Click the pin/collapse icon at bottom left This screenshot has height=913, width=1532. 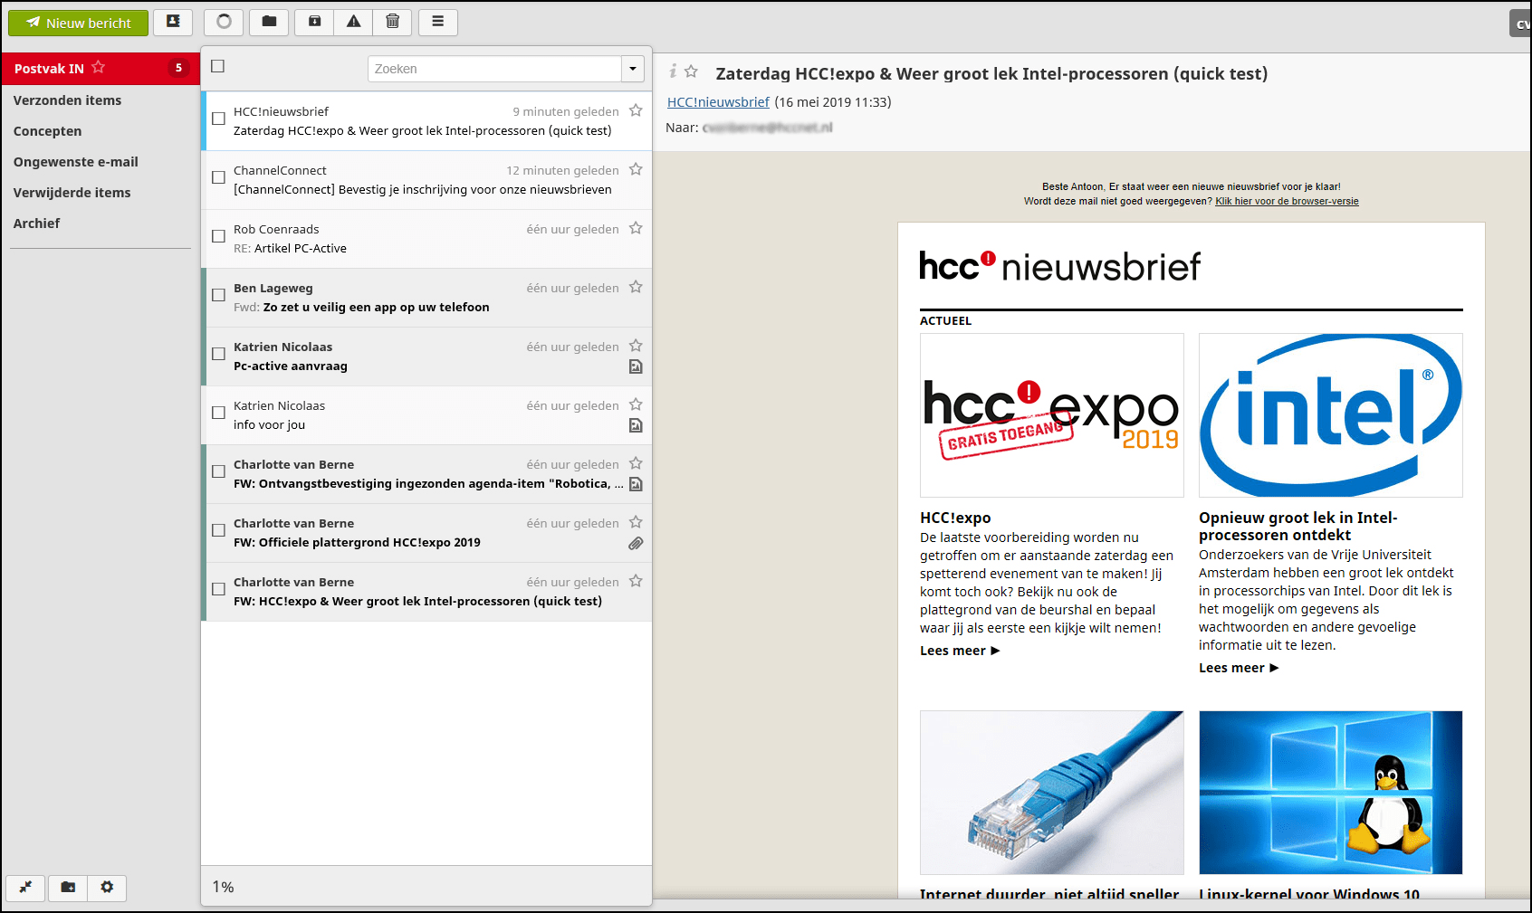click(26, 887)
